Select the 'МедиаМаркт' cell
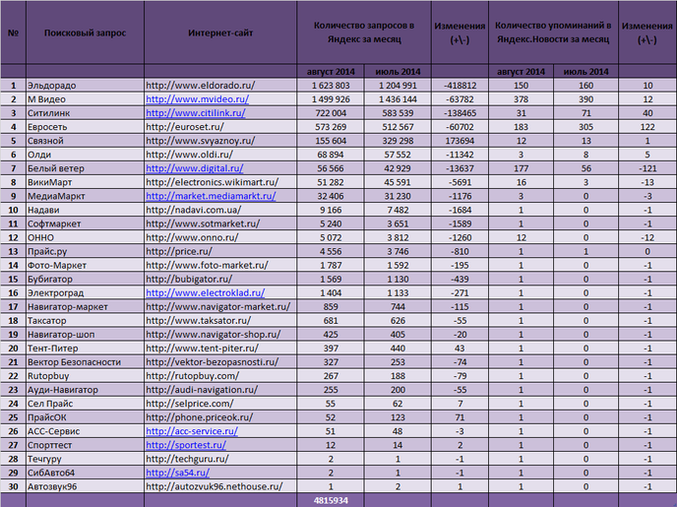677x507 pixels. pos(85,196)
